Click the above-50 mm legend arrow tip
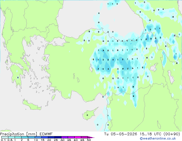Screen dimensions: 182x141 [91, 137]
